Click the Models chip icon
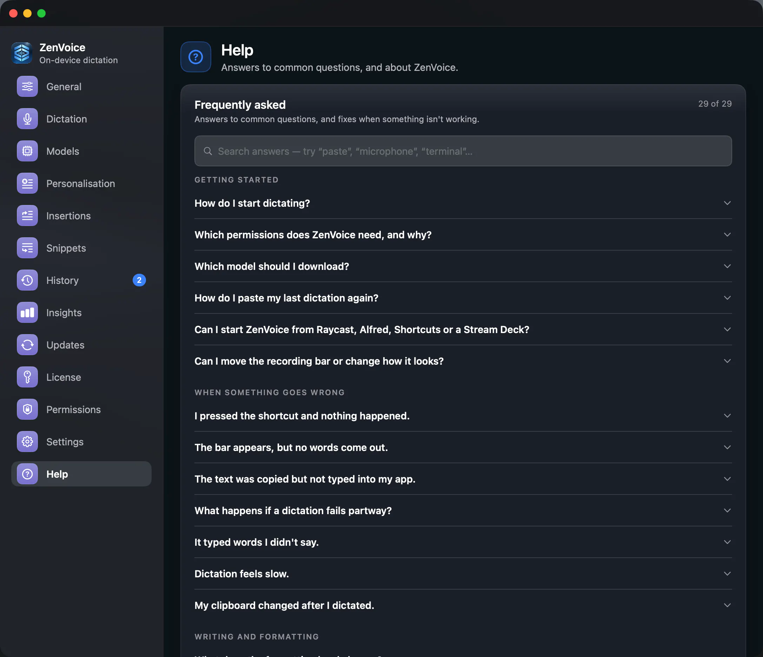 (27, 151)
